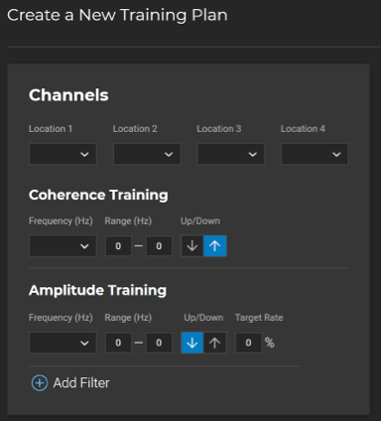Open the Location 2 dropdown
The width and height of the screenshot is (381, 421).
coord(147,154)
